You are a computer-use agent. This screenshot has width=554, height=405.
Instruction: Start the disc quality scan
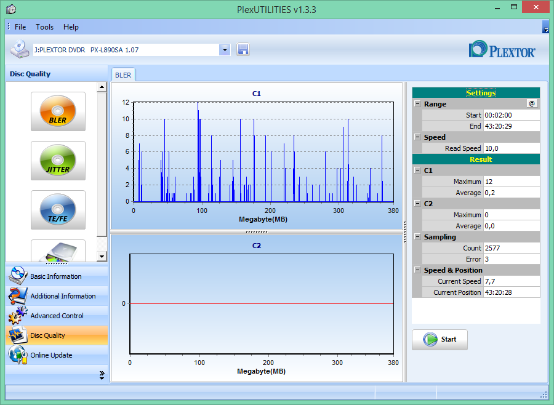[x=440, y=340]
